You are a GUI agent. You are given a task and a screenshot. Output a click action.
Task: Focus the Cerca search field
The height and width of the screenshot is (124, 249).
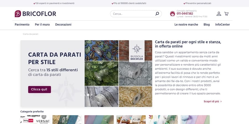[x=136, y=14]
